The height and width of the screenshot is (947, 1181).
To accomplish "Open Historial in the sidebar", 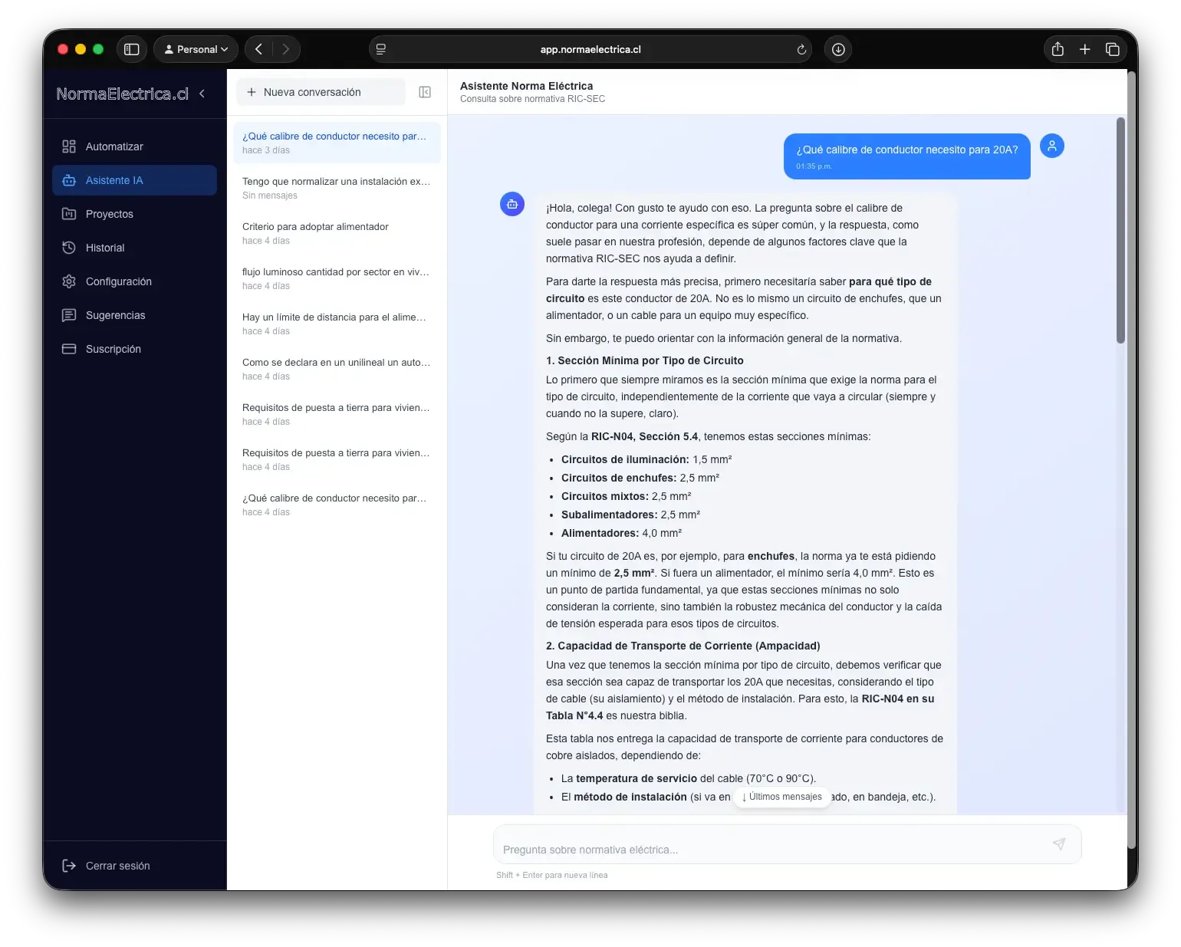I will (134, 248).
